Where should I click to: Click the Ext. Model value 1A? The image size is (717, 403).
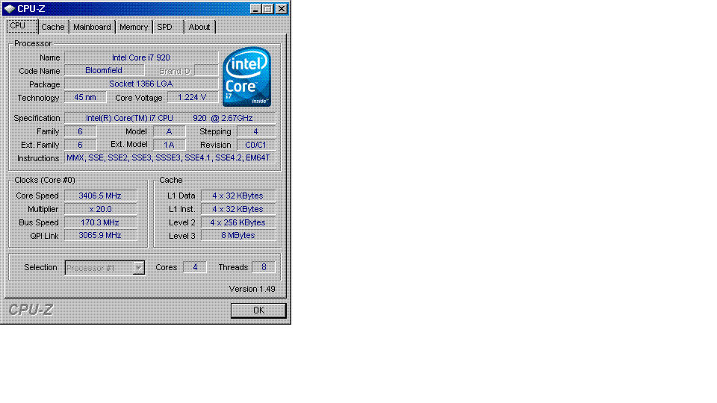[170, 145]
